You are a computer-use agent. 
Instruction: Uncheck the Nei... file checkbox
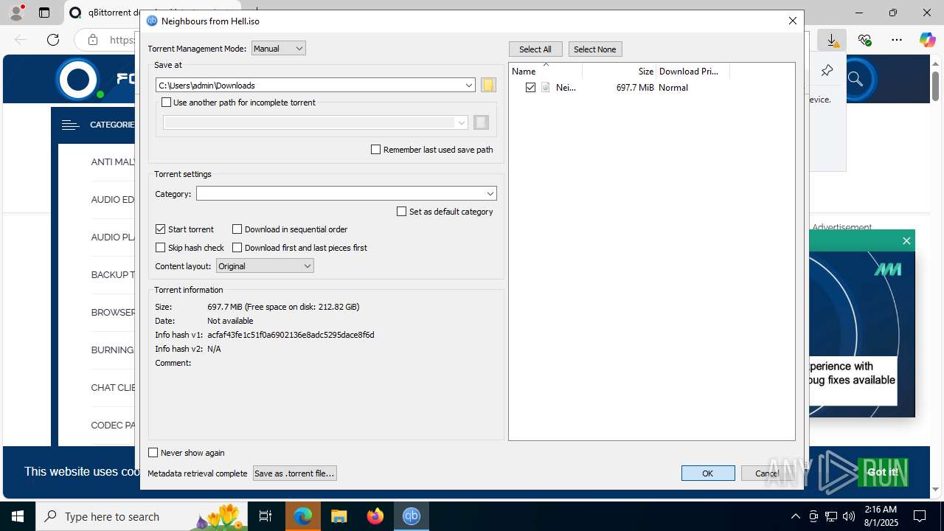coord(530,87)
